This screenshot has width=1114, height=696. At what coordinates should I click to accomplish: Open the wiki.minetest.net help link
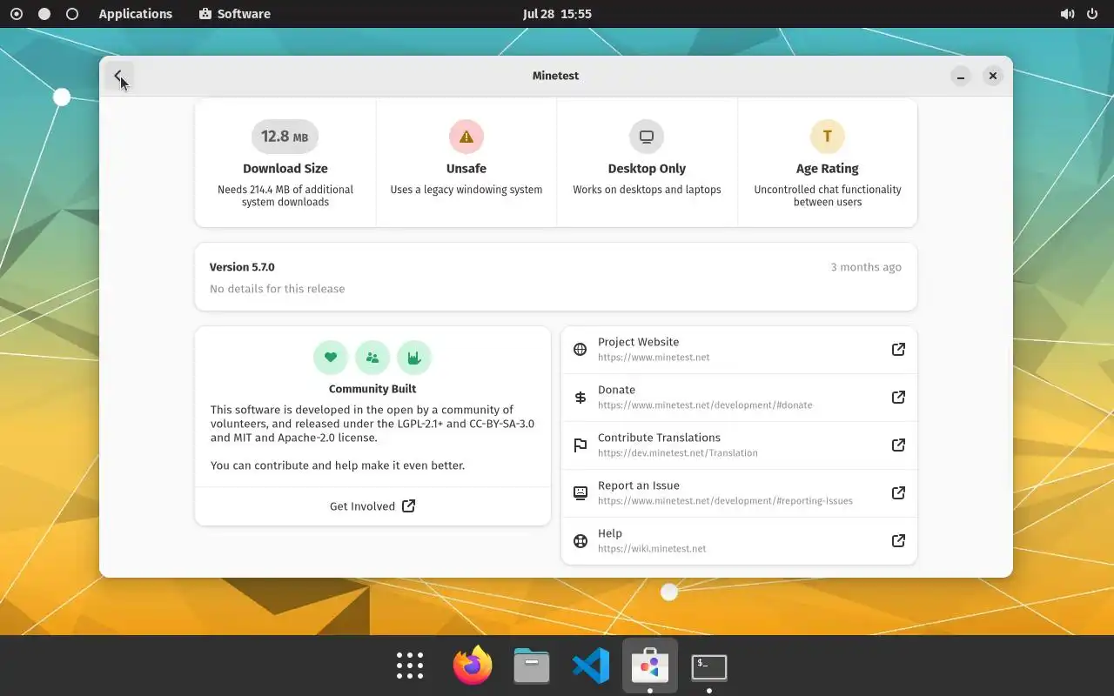click(739, 540)
